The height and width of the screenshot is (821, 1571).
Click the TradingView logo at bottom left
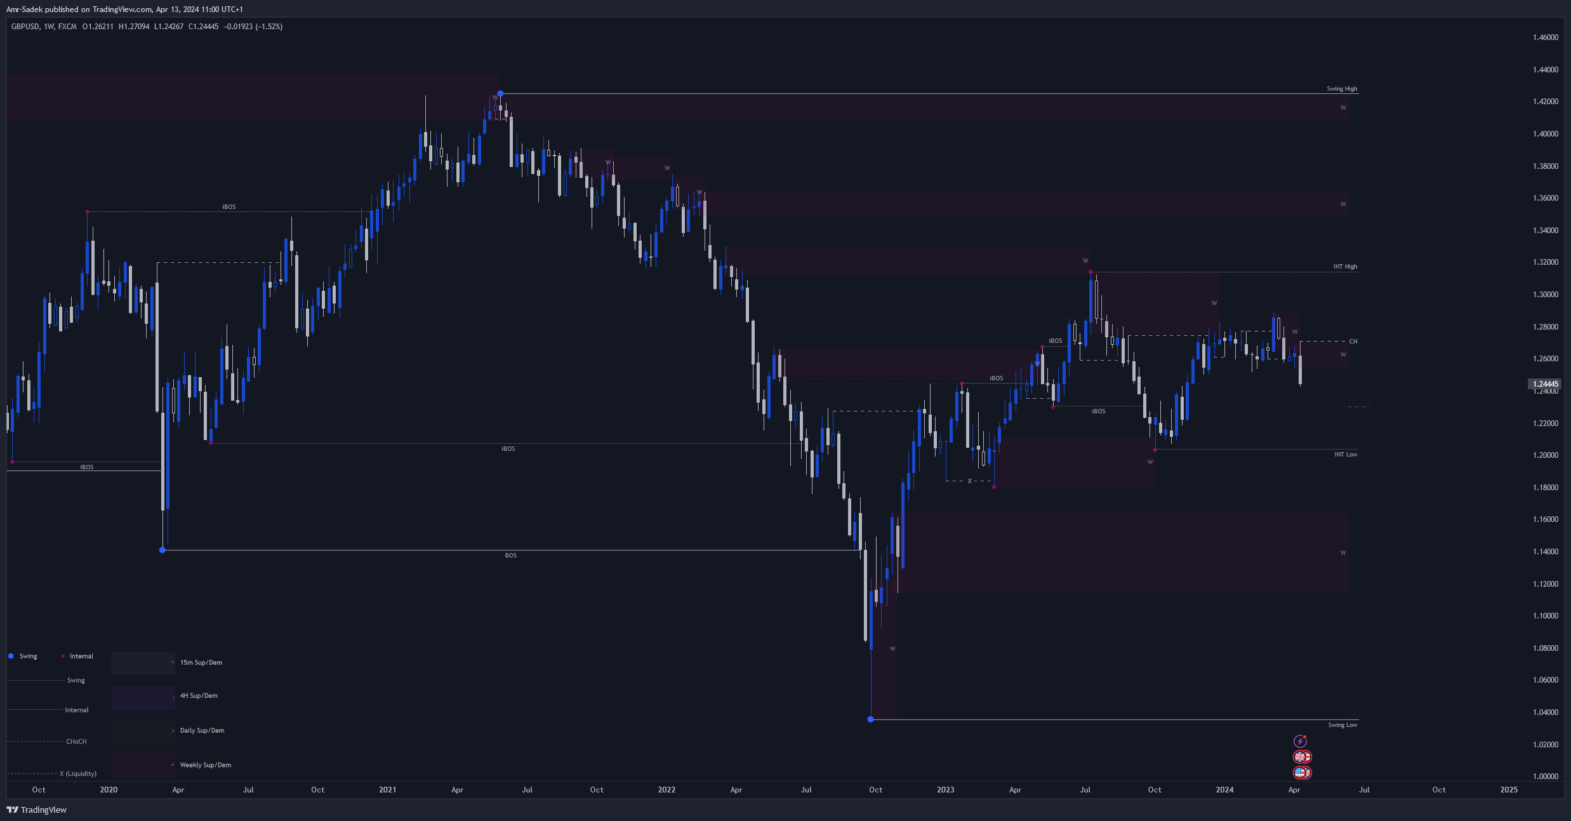pyautogui.click(x=36, y=810)
